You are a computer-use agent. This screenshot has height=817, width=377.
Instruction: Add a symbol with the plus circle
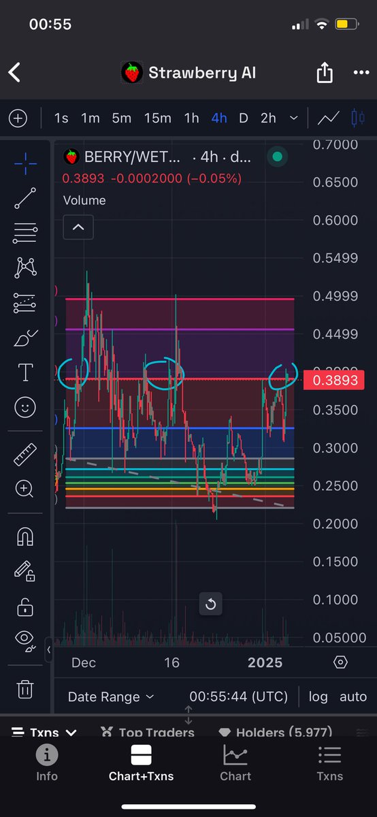(x=18, y=118)
